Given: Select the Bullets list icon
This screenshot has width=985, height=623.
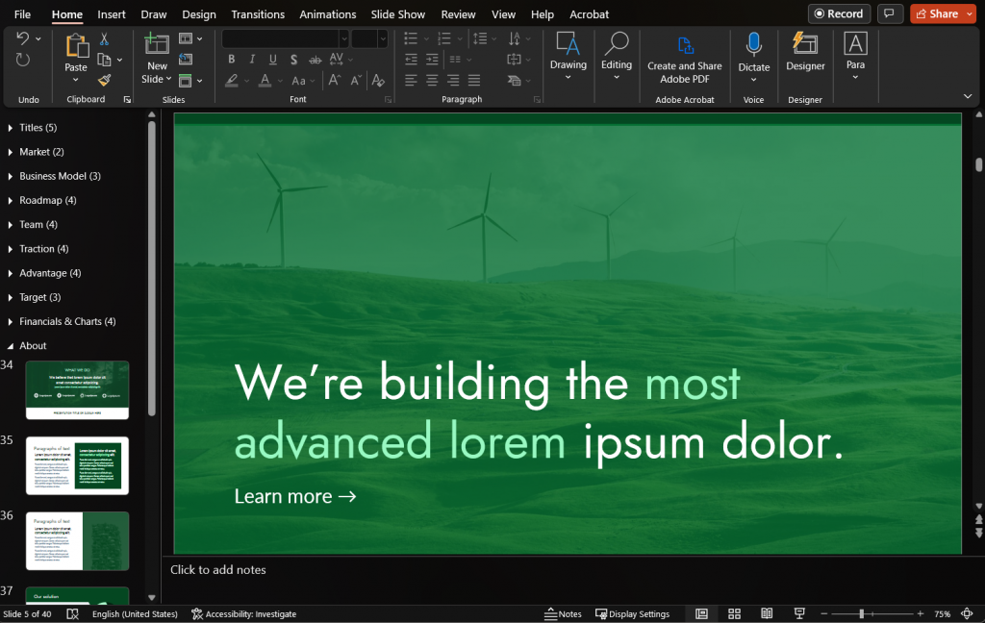Looking at the screenshot, I should [x=411, y=38].
